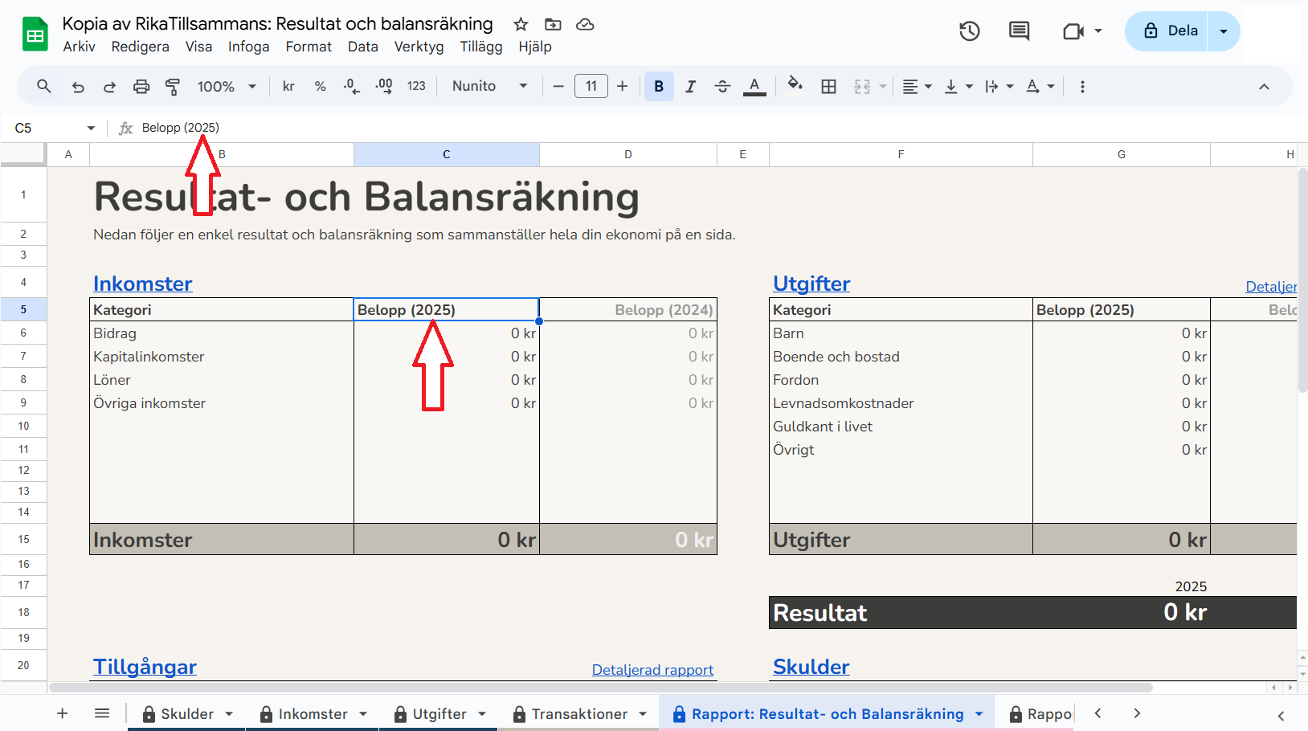
Task: Open the fill color paint bucket
Action: click(x=795, y=85)
